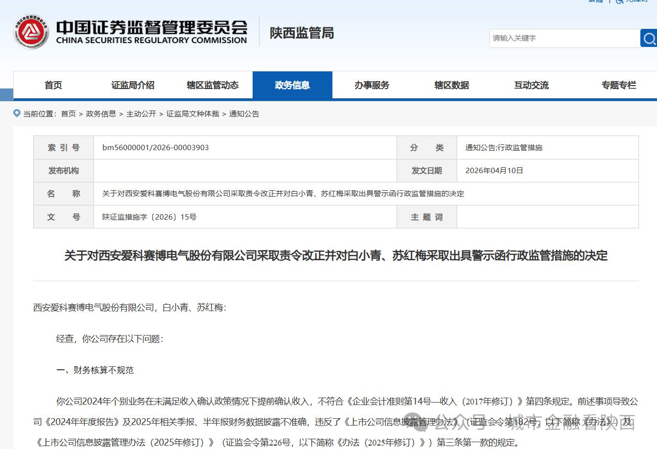Select the 通知公告;行政监管措施 category value
This screenshot has height=449, width=657.
click(504, 148)
